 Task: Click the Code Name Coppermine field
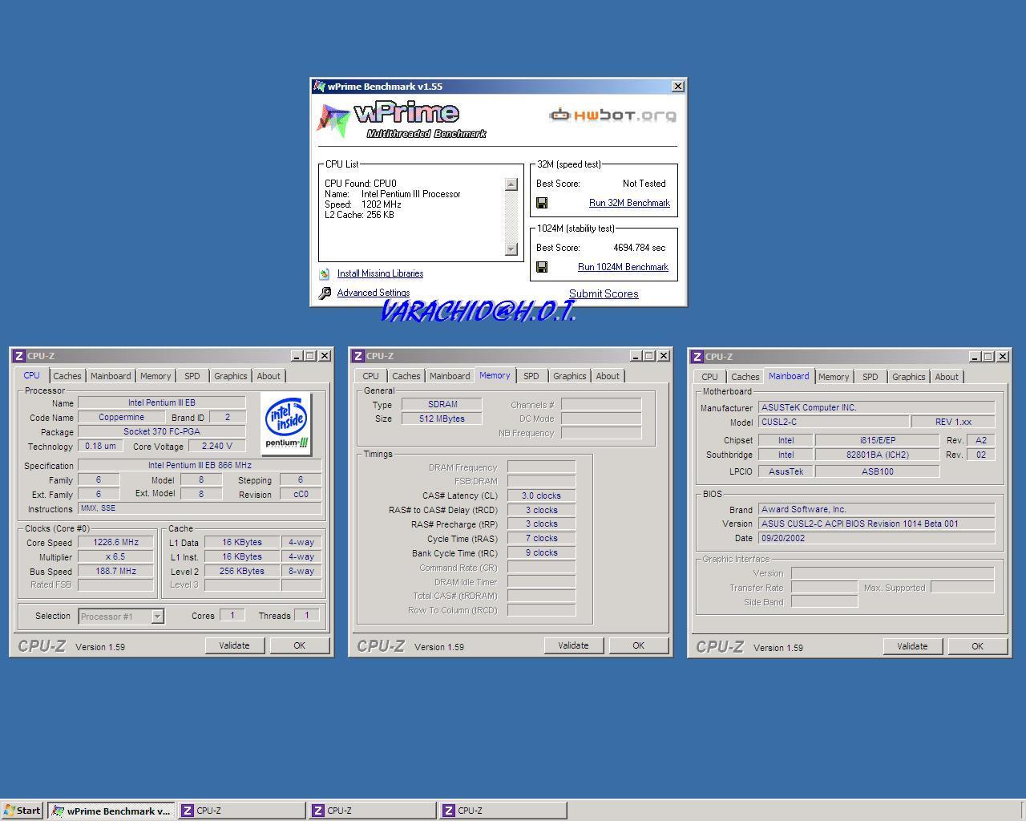(x=122, y=418)
